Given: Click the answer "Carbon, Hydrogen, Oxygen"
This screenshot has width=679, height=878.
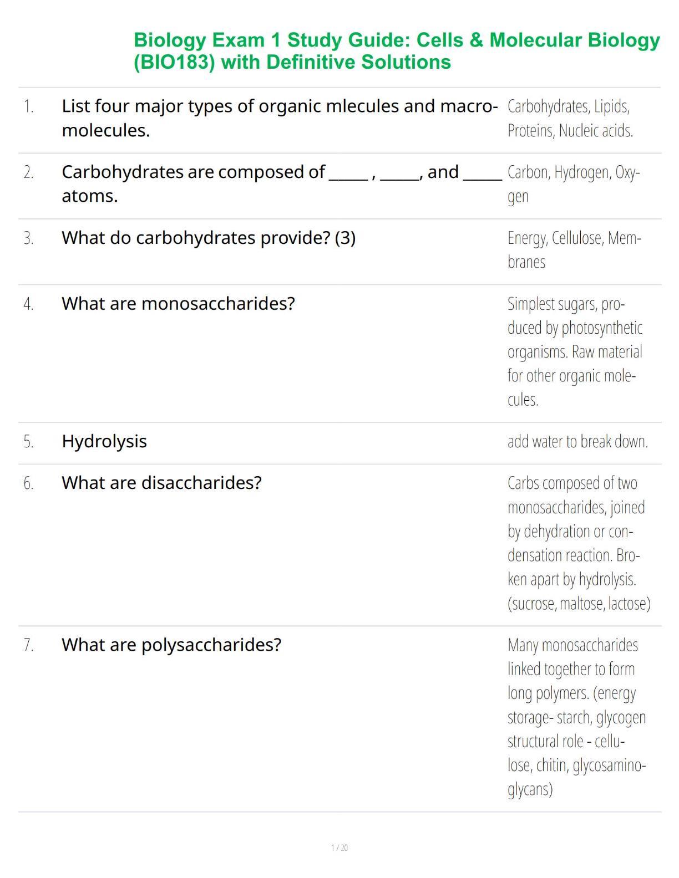Looking at the screenshot, I should 573,184.
